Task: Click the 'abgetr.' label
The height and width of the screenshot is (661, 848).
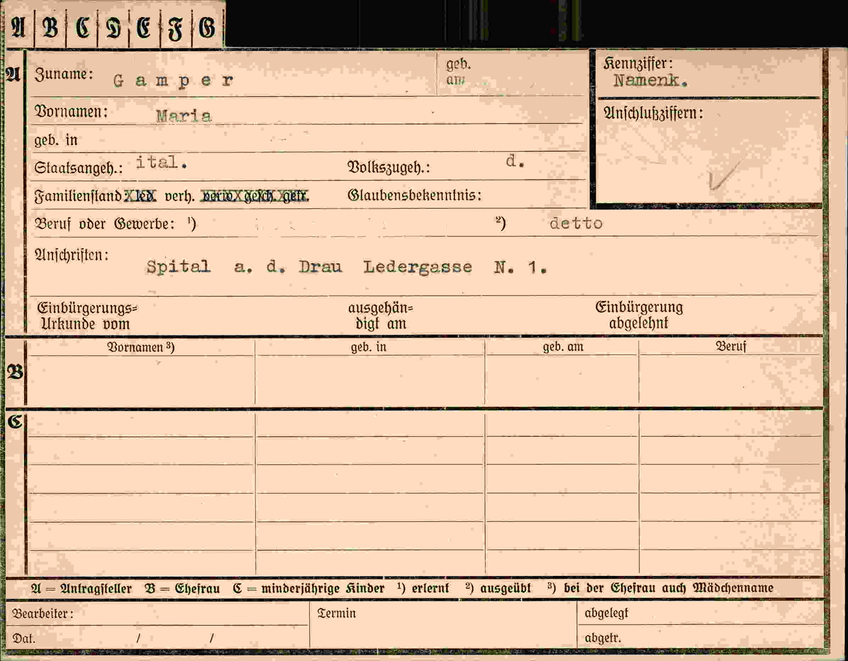Action: (603, 638)
